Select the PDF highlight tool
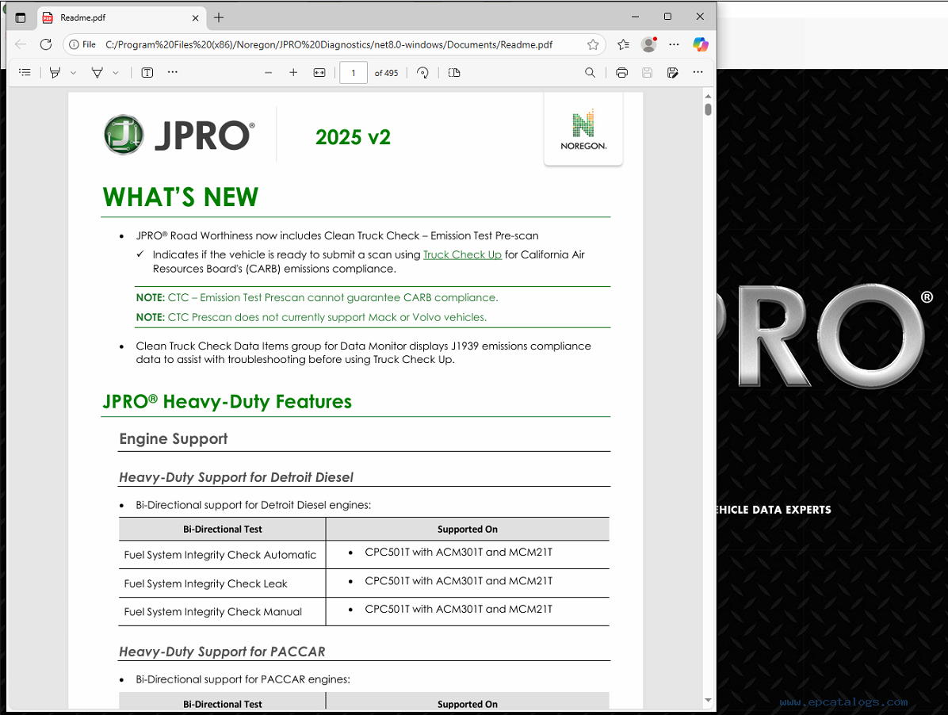 tap(55, 72)
